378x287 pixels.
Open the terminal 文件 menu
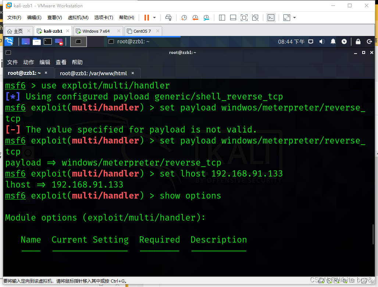coord(13,62)
